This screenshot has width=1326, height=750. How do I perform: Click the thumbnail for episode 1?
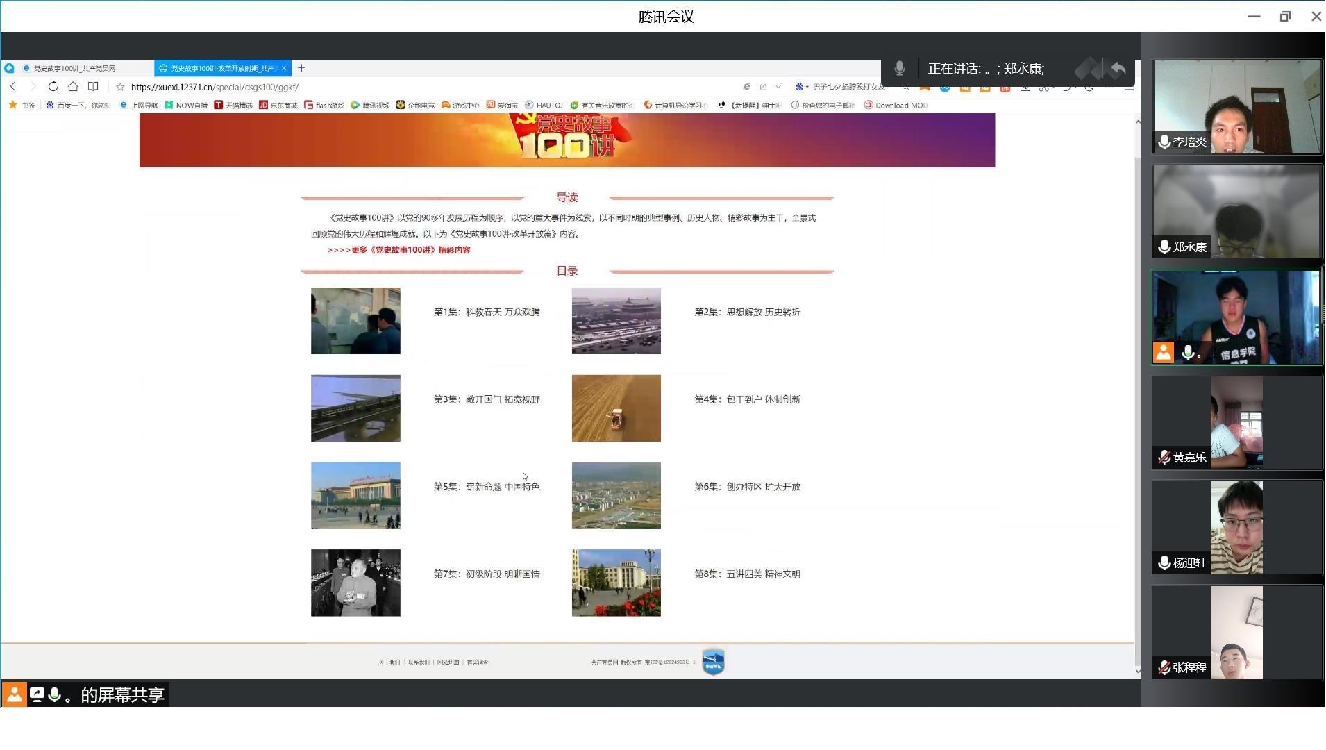coord(355,321)
